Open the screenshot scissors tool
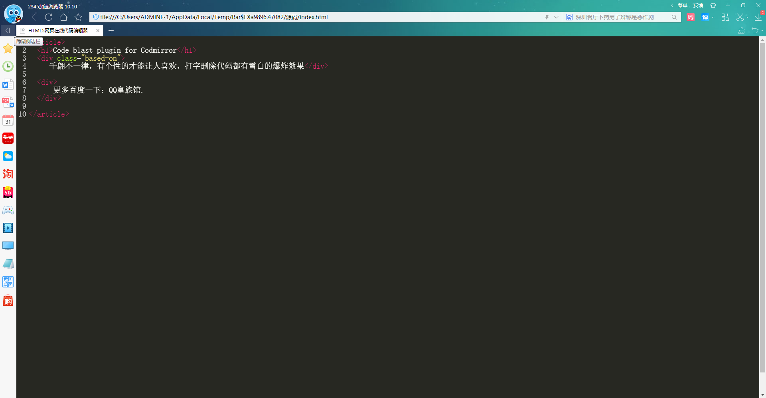766x398 pixels. click(740, 17)
